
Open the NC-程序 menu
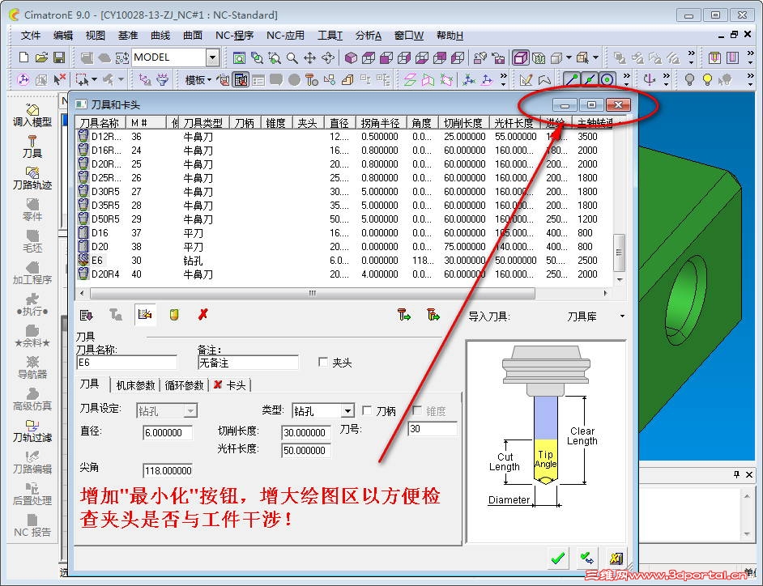pos(234,36)
